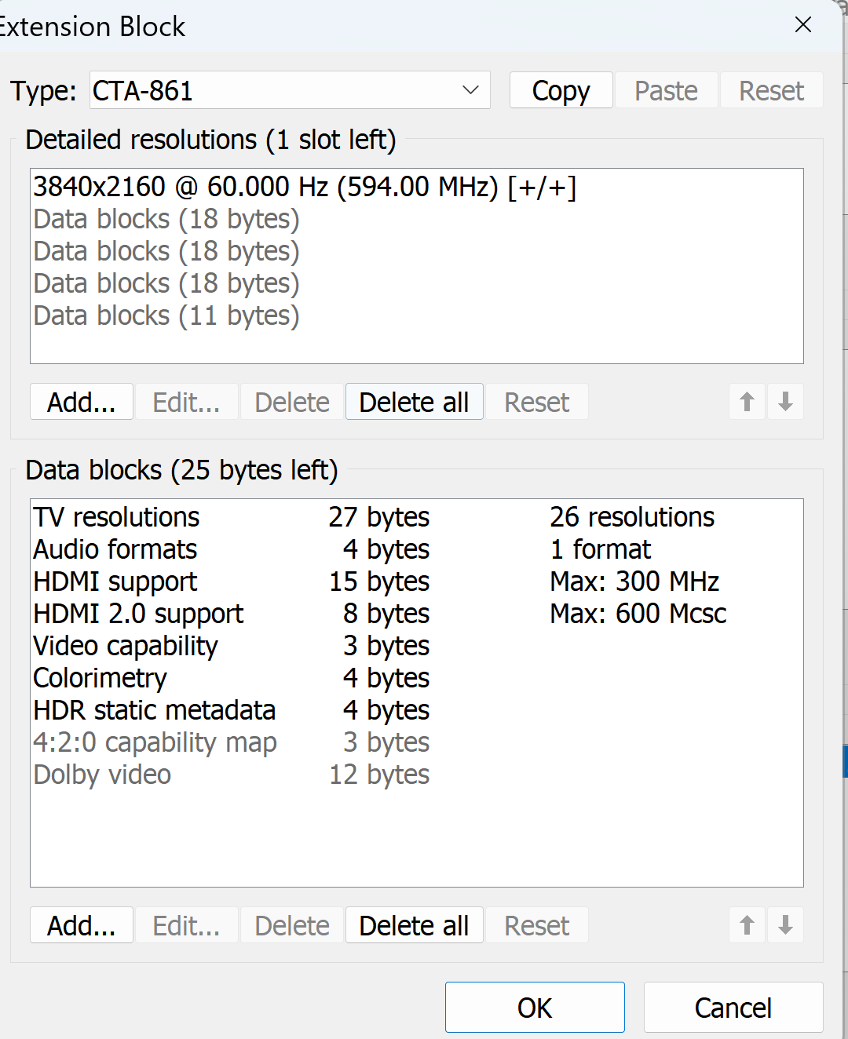This screenshot has height=1039, width=848.
Task: Select the Audio formats data block
Action: point(115,549)
